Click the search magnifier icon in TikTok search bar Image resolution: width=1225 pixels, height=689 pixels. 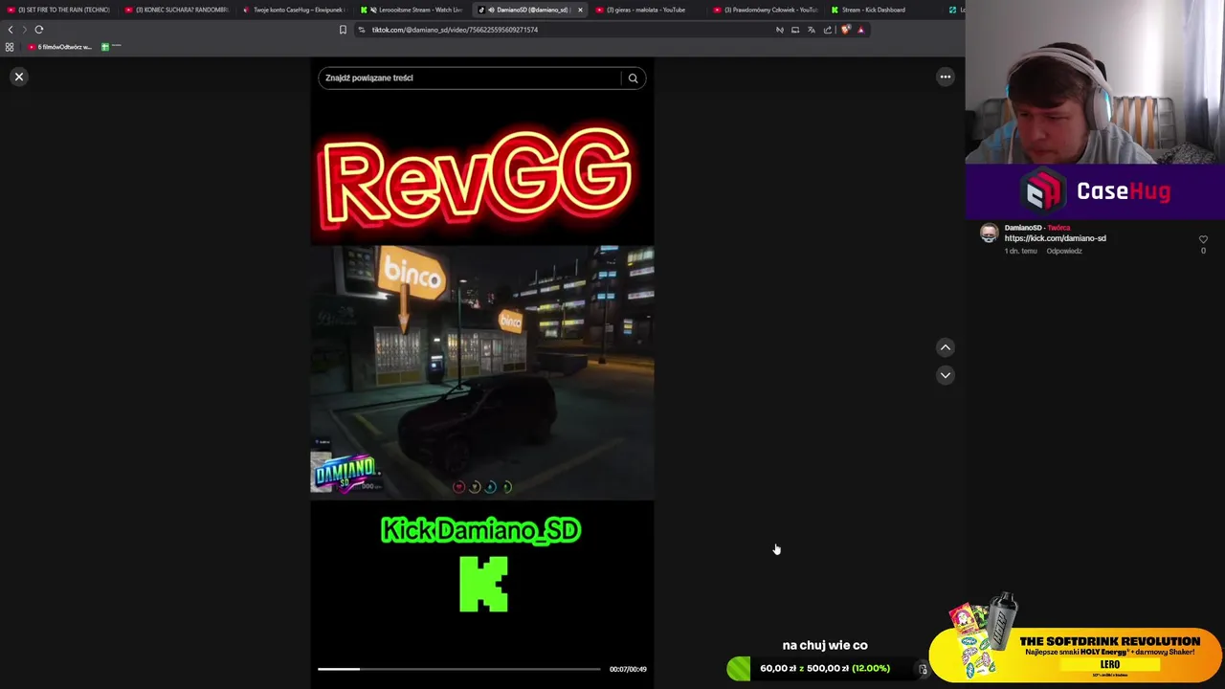click(633, 78)
